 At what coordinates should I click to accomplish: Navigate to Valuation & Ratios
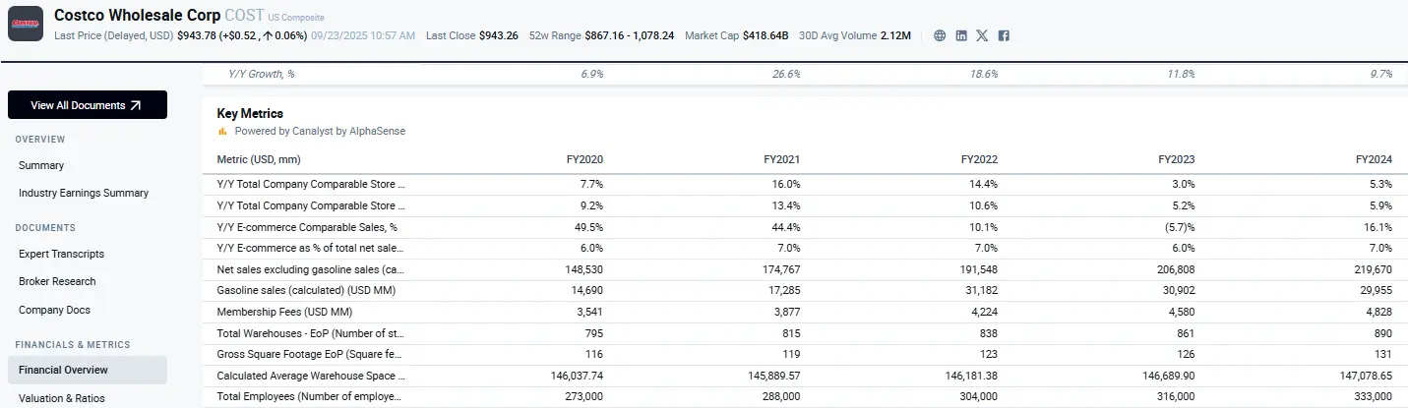pos(61,398)
